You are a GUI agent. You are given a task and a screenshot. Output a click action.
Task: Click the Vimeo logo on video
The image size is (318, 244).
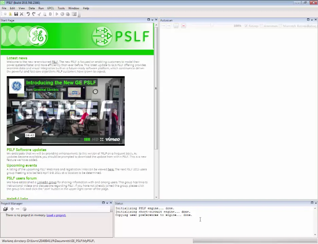[112, 139]
